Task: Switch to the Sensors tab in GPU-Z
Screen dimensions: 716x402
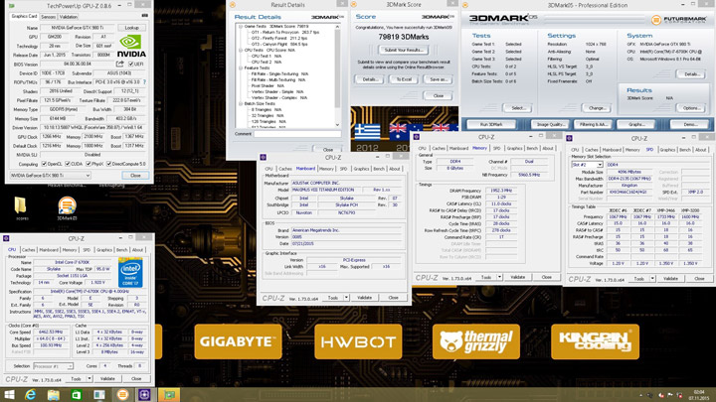Action: [48, 17]
